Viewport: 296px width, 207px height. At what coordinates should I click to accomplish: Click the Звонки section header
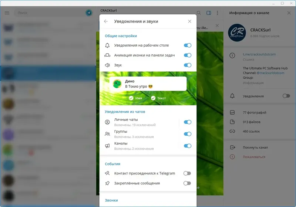coord(111,200)
